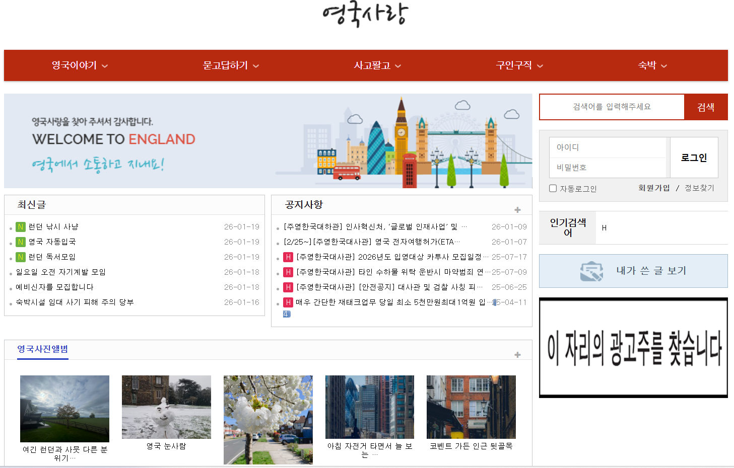Click the red H badge beside 2026년도 입영대상 notice
This screenshot has height=468, width=734.
pyautogui.click(x=288, y=257)
